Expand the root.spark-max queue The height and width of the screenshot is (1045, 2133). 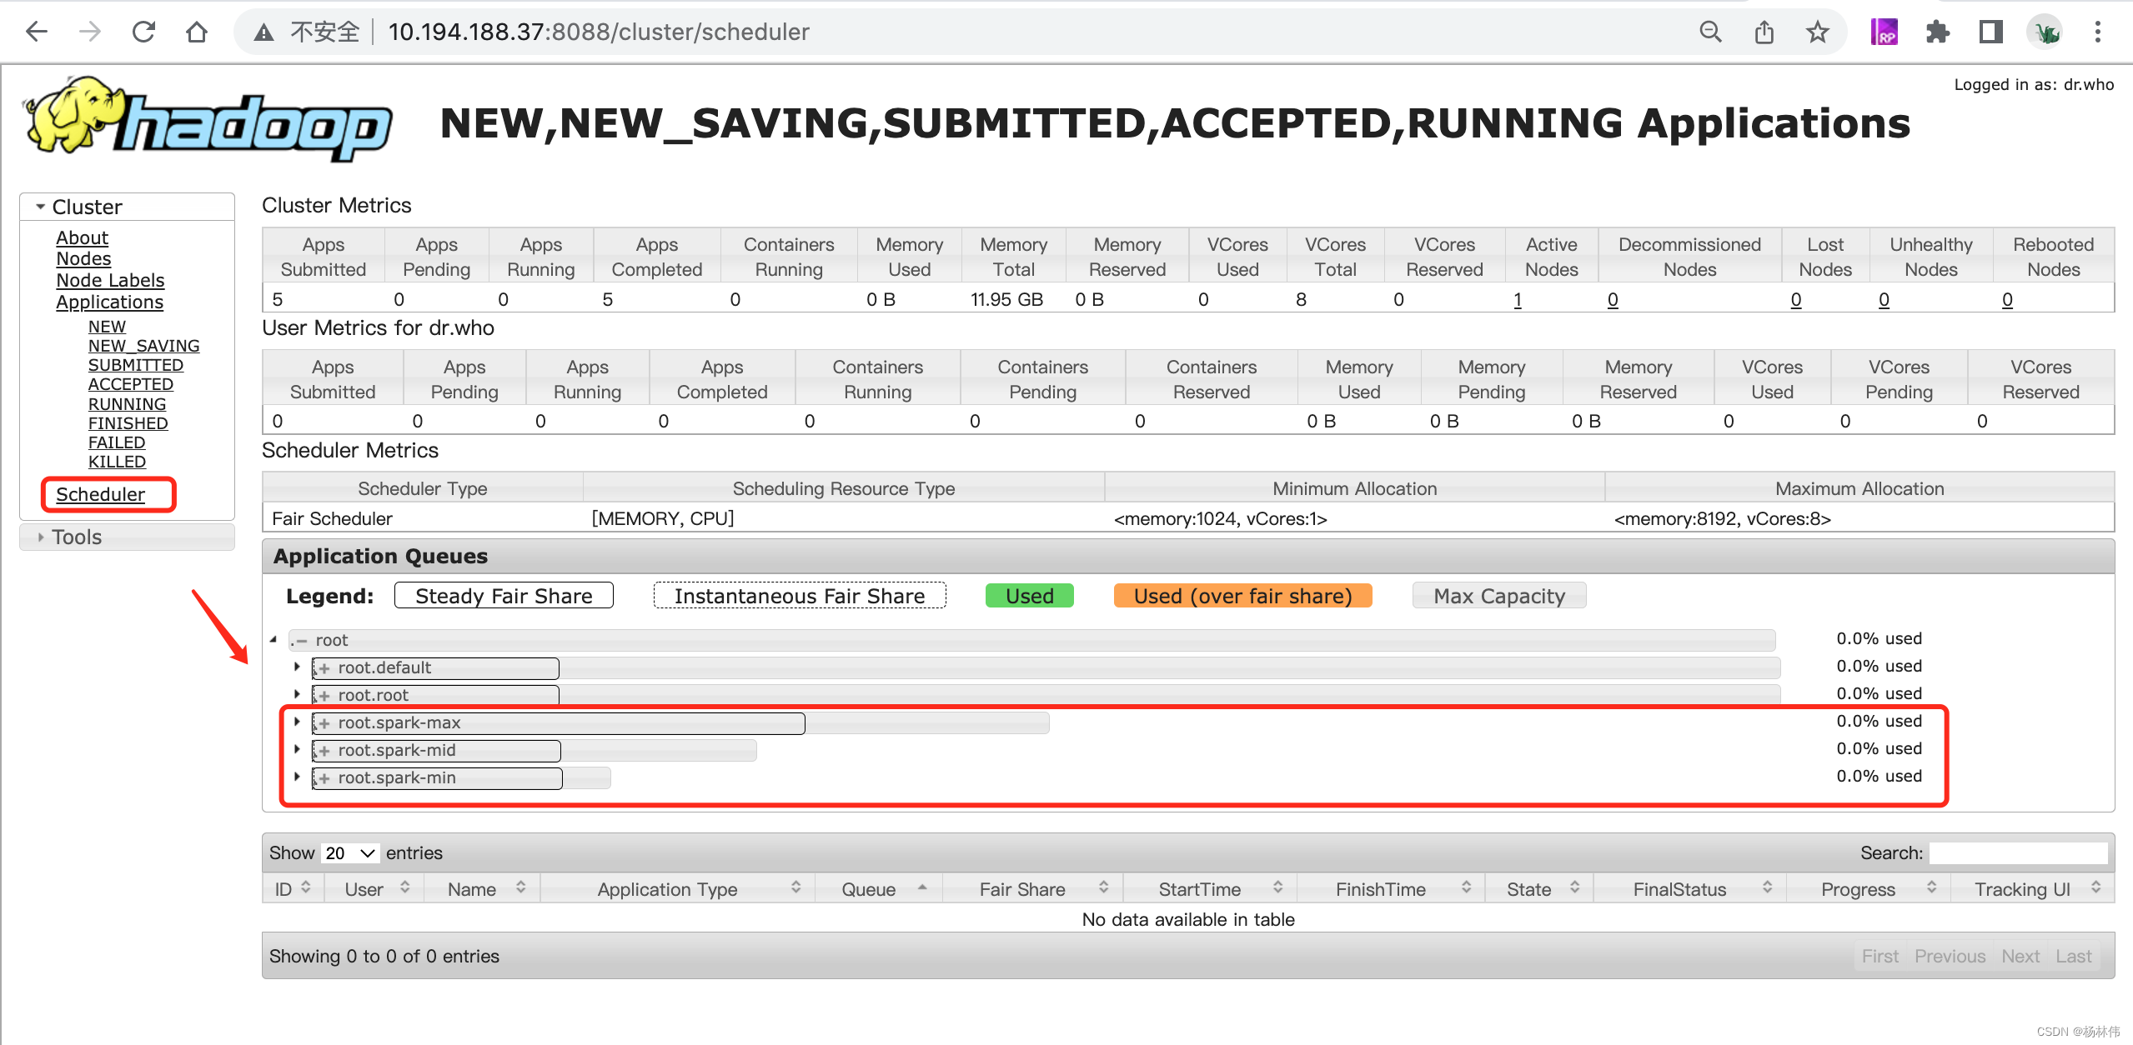click(x=297, y=722)
